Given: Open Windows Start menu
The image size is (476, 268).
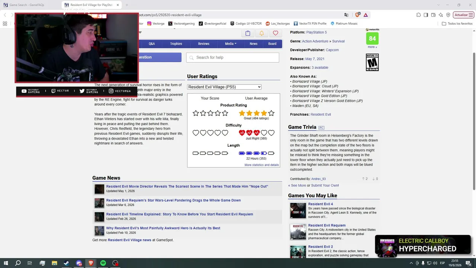Looking at the screenshot, I should 6,263.
